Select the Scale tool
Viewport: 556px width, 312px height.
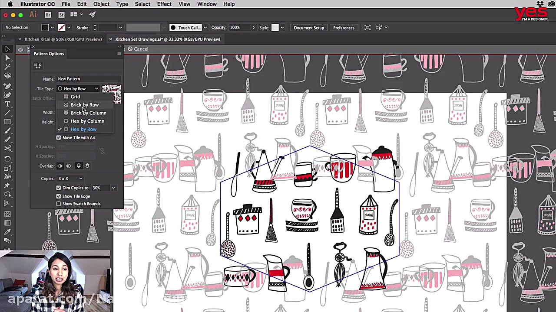click(7, 168)
